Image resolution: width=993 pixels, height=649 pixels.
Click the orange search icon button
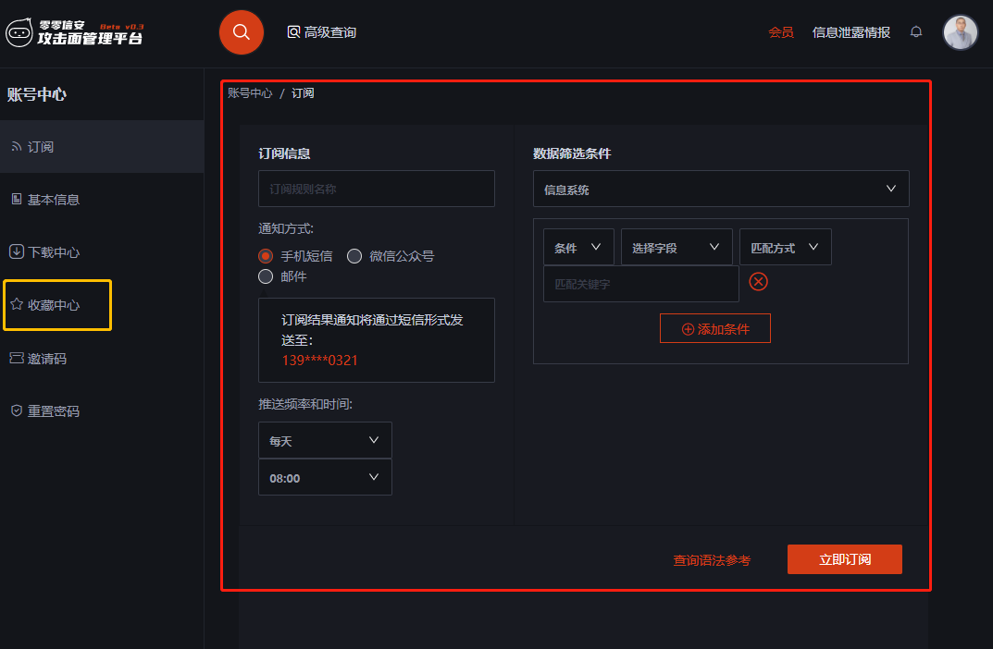(242, 32)
